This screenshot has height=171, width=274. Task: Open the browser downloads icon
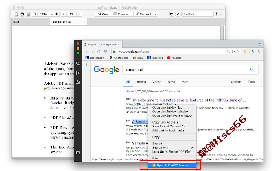259,51
